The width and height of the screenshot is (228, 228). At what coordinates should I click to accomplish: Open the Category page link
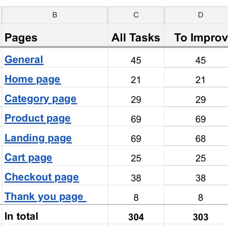click(x=40, y=99)
